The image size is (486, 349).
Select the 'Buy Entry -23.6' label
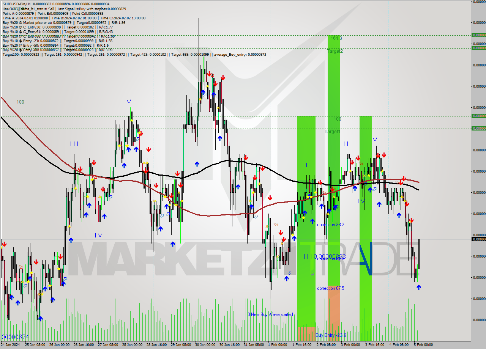(331, 335)
